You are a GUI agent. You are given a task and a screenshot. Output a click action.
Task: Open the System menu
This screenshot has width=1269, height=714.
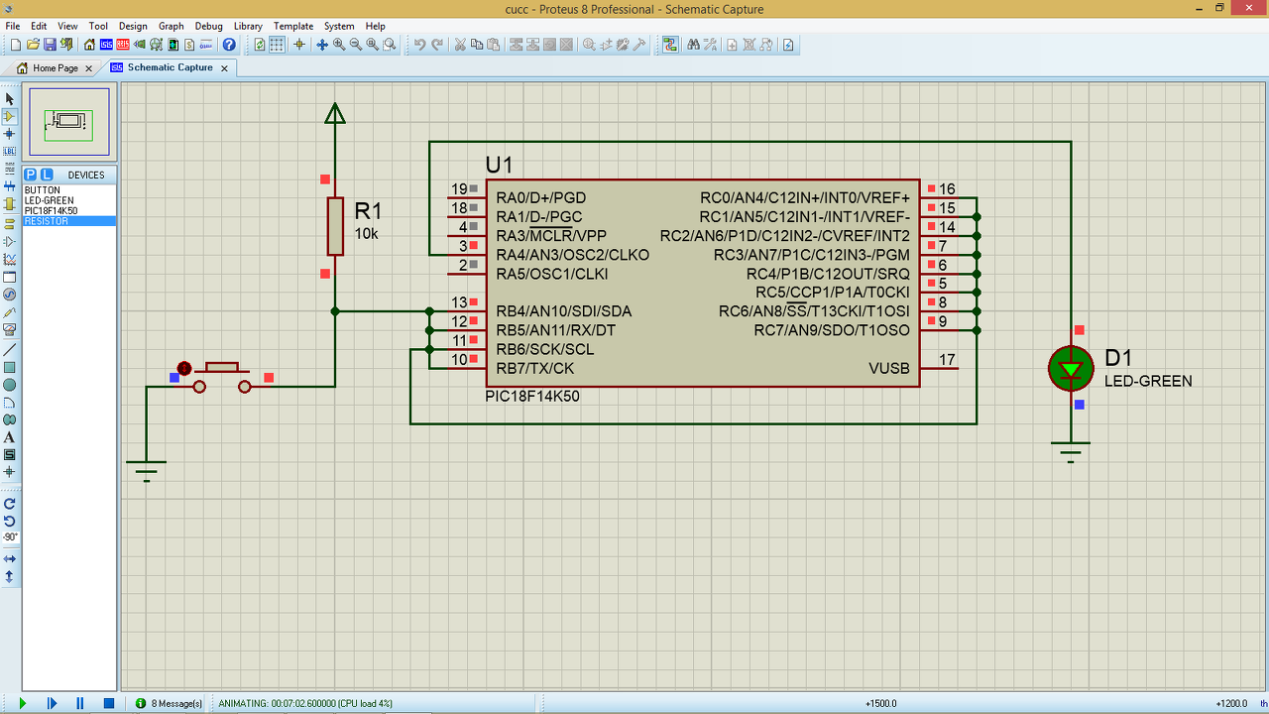point(339,26)
